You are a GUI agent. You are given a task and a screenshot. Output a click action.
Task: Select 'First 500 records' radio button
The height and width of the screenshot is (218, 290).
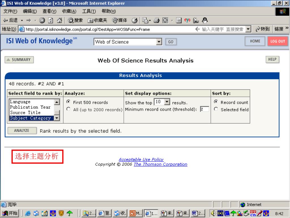[x=68, y=102]
